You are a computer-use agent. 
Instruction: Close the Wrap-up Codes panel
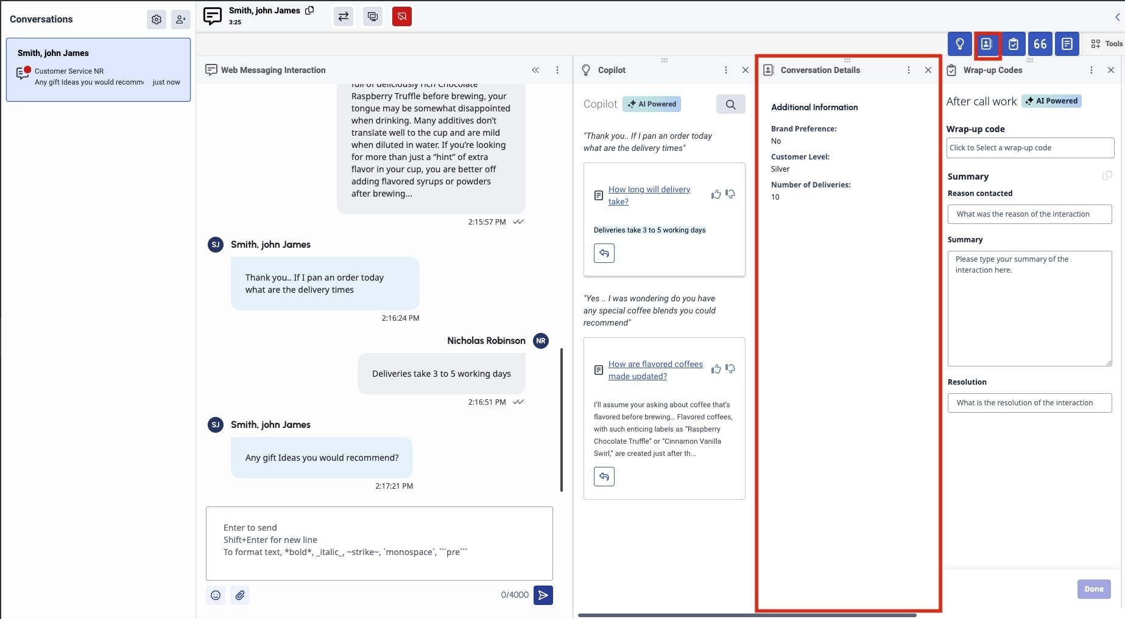[1111, 70]
